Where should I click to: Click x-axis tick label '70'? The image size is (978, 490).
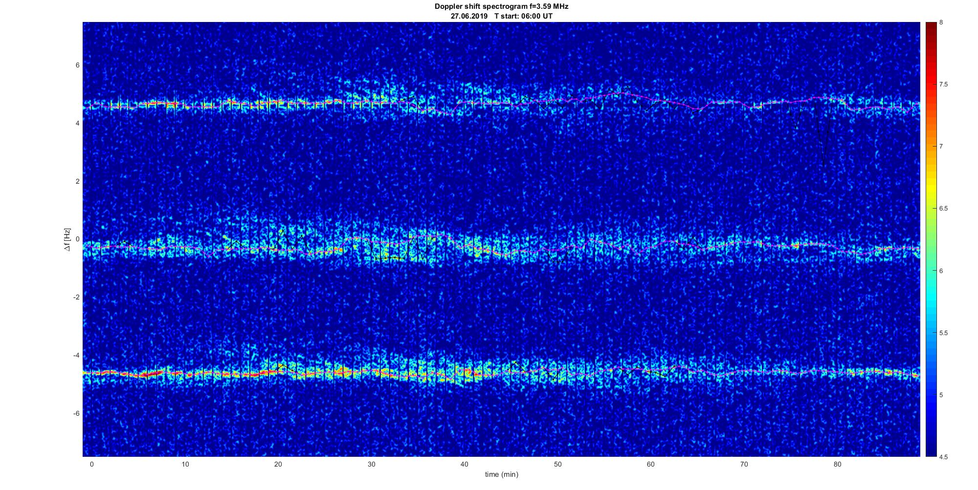[744, 464]
